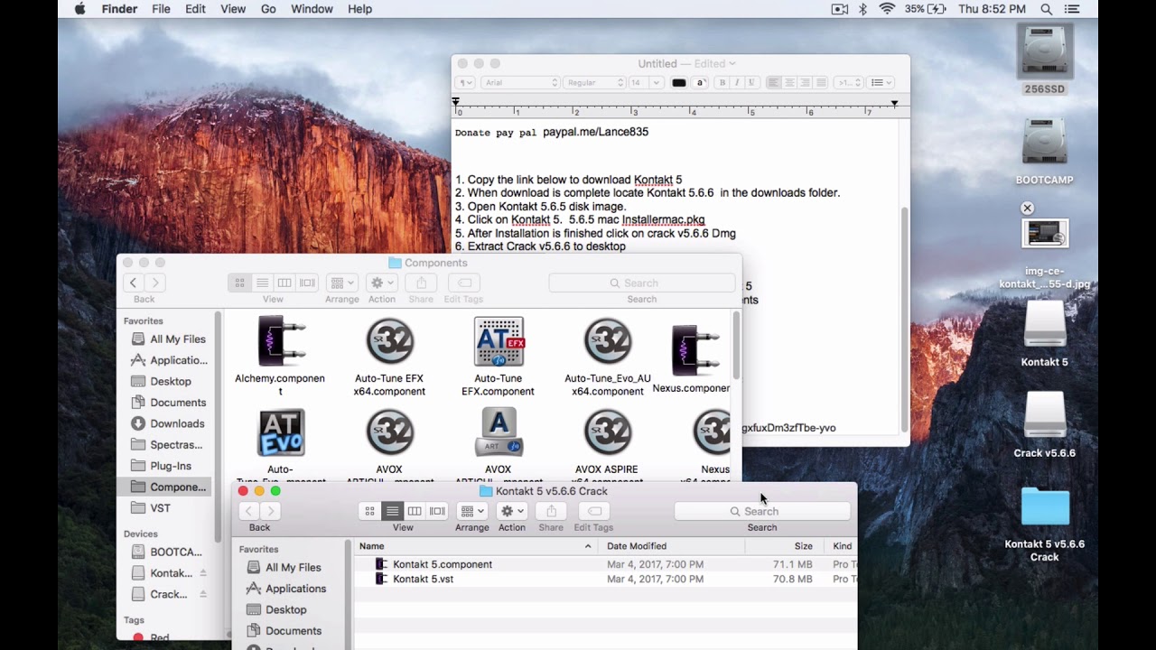Select Kontakt 5.component file row
Viewport: 1156px width, 650px height.
coord(605,564)
